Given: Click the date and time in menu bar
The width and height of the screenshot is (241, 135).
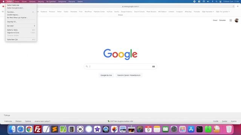Looking at the screenshot, I should tap(231, 1).
